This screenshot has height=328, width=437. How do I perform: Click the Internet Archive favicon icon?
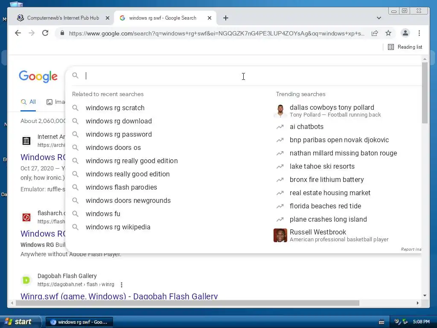pyautogui.click(x=26, y=141)
